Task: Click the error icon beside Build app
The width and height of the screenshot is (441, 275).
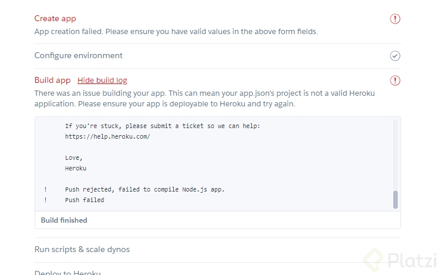Action: pos(395,81)
